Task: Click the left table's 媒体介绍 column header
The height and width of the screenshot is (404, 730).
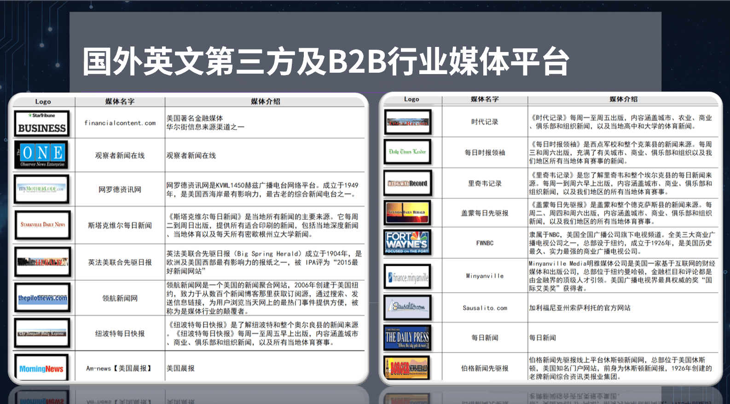Action: click(265, 102)
